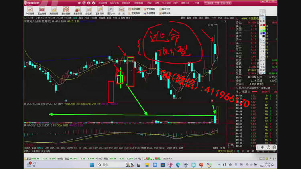Go forward with the right arrow icon
The image size is (301, 169).
click(x=89, y=3)
